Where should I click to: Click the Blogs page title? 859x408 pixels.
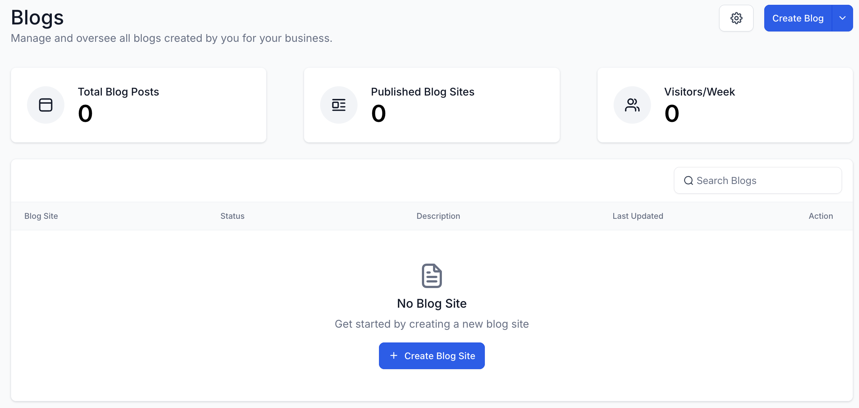37,17
